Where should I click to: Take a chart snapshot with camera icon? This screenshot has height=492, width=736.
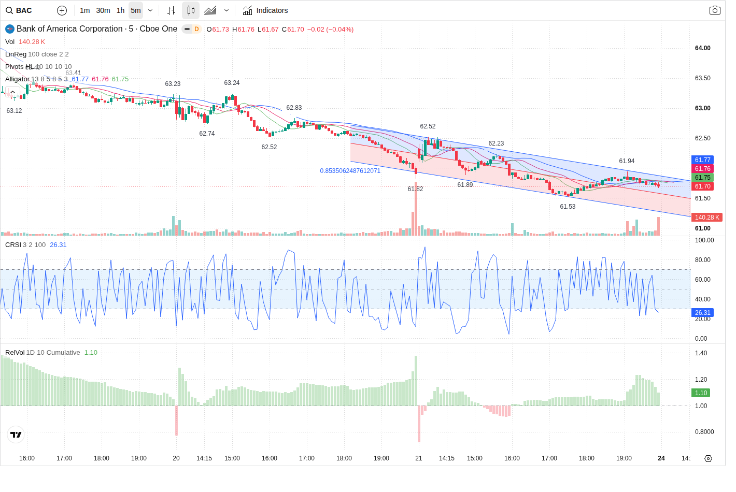pos(715,10)
